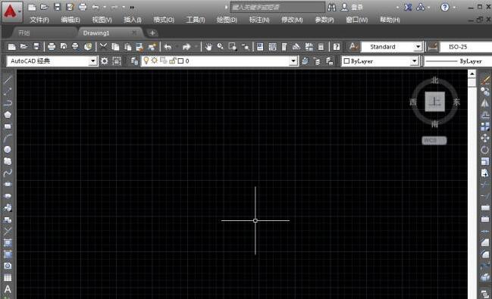492x299 pixels.
Task: Open the AutoCAD application menu button
Action: click(12, 11)
